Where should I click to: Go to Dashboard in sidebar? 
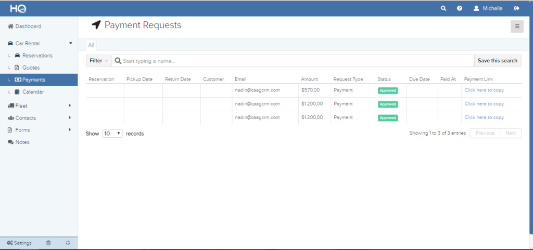[24, 26]
